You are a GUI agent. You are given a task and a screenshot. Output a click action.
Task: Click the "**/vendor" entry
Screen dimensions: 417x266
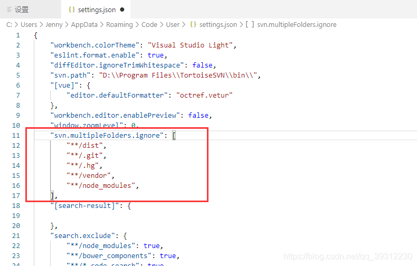89,176
